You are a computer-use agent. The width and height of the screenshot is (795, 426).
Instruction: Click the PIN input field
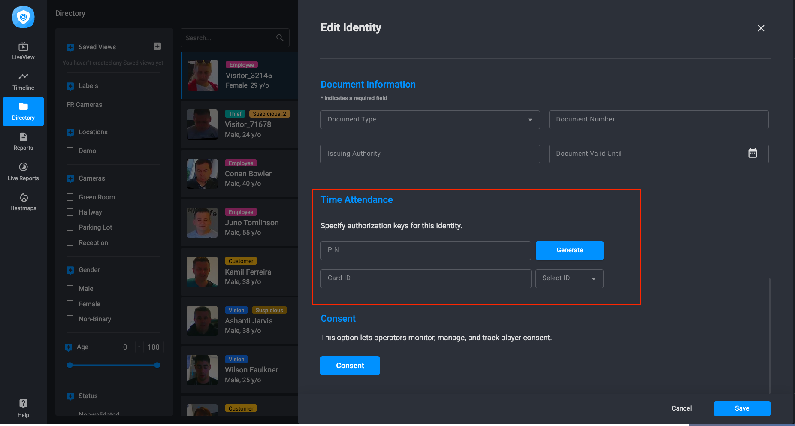coord(426,250)
